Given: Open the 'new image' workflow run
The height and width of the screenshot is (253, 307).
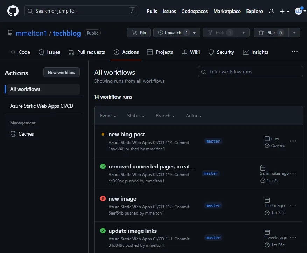Looking at the screenshot, I should pyautogui.click(x=123, y=199).
